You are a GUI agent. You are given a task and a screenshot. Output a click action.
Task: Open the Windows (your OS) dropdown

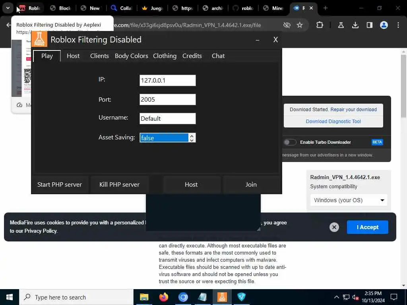pos(349,200)
